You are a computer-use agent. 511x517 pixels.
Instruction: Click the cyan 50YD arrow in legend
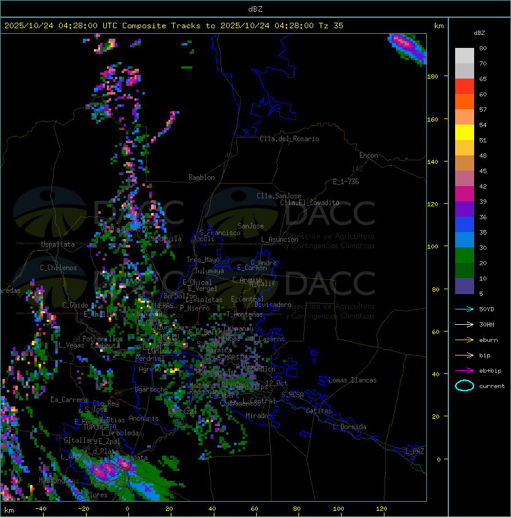[x=464, y=309]
